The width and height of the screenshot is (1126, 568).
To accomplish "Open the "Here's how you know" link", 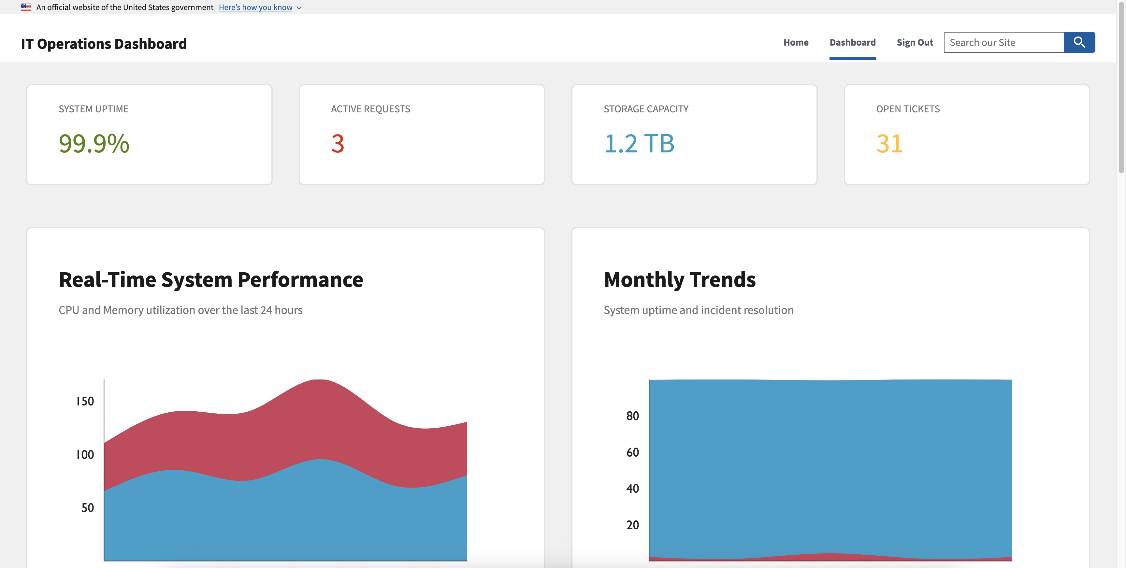I will click(x=255, y=7).
